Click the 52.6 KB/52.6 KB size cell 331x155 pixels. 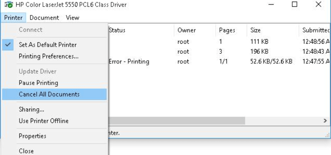(271, 62)
